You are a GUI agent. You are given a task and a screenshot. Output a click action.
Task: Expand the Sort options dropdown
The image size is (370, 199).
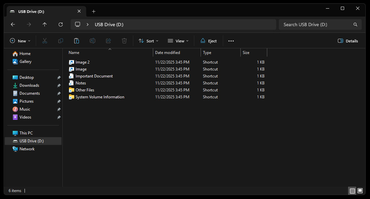tap(149, 41)
